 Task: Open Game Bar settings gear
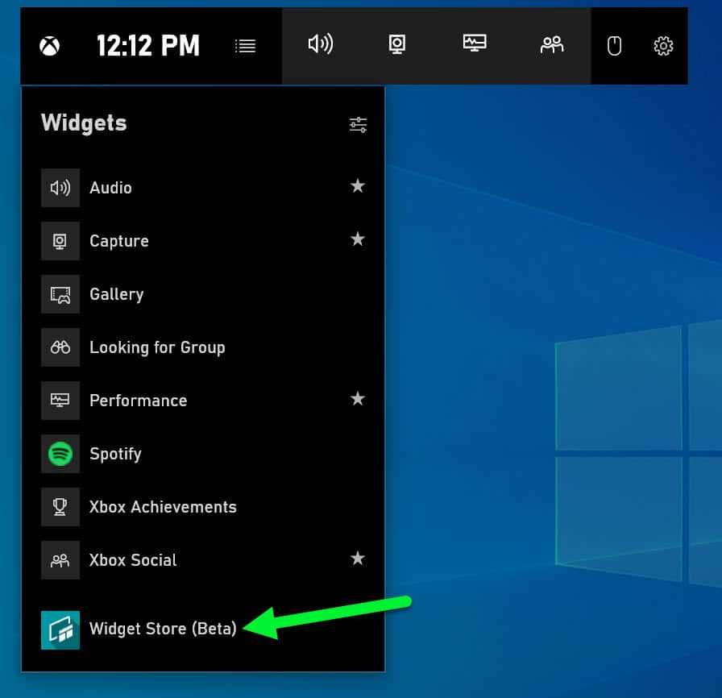pyautogui.click(x=663, y=46)
